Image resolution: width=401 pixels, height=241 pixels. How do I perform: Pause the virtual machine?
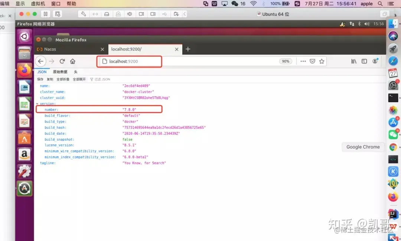(x=46, y=14)
